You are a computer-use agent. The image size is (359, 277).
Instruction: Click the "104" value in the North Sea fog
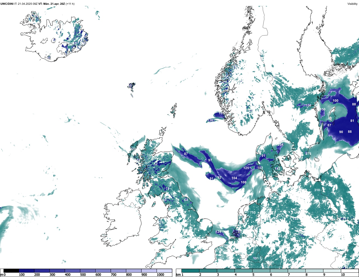[x=234, y=178]
